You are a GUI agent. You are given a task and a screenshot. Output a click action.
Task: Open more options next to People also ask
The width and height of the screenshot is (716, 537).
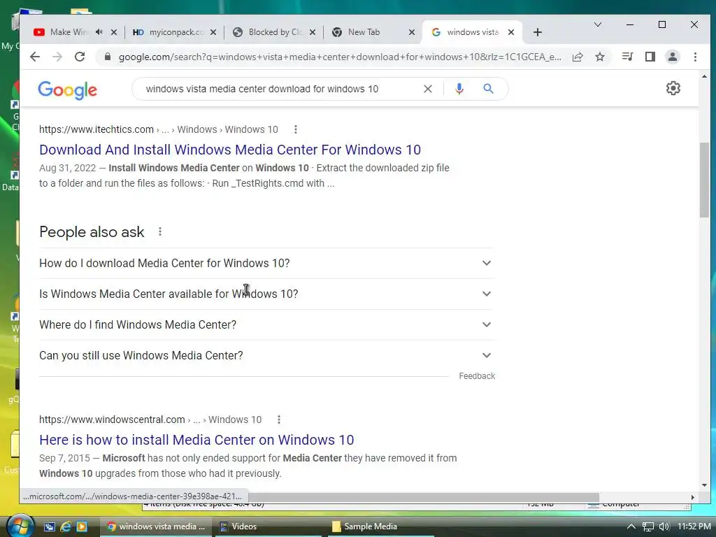160,231
